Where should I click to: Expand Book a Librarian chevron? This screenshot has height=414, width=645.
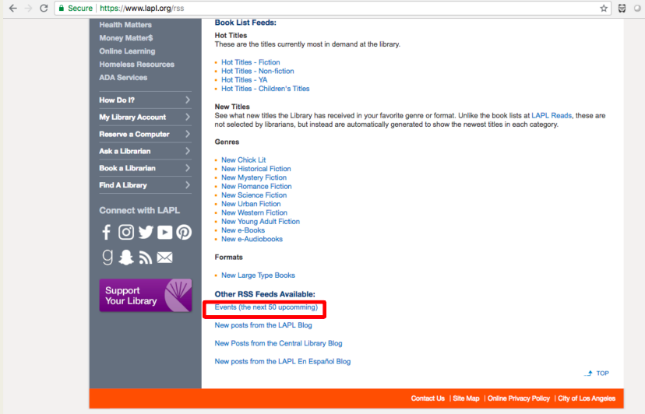coord(188,168)
